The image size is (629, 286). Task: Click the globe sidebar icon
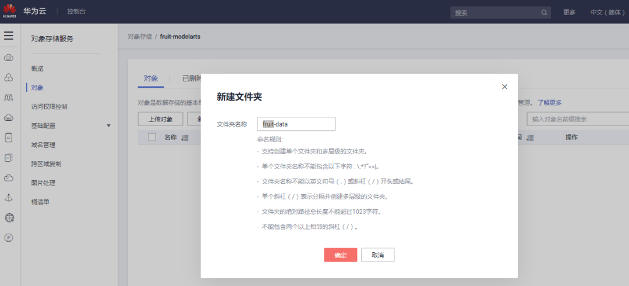point(9,218)
